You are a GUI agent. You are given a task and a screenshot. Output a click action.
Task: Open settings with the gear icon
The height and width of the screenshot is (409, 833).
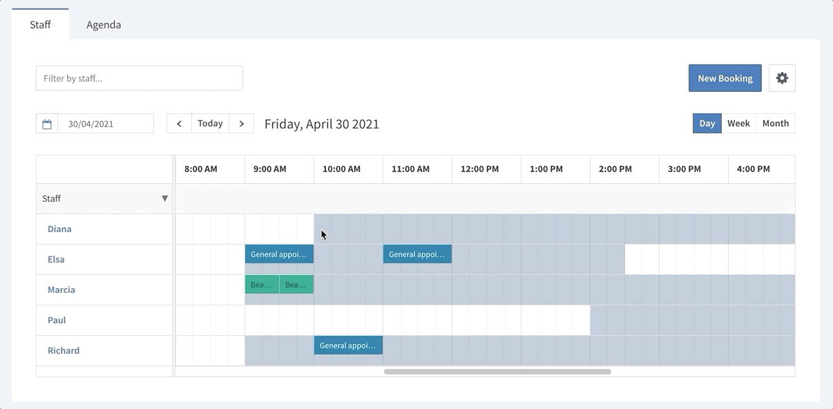[x=782, y=78]
